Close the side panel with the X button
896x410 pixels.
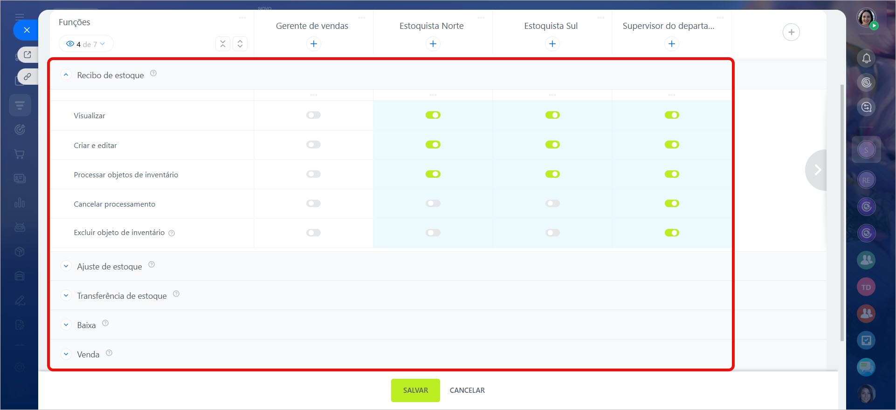[27, 30]
